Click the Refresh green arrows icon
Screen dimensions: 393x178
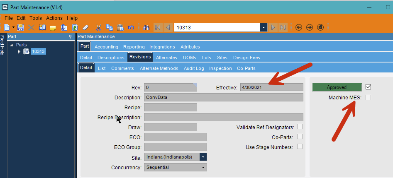point(75,27)
